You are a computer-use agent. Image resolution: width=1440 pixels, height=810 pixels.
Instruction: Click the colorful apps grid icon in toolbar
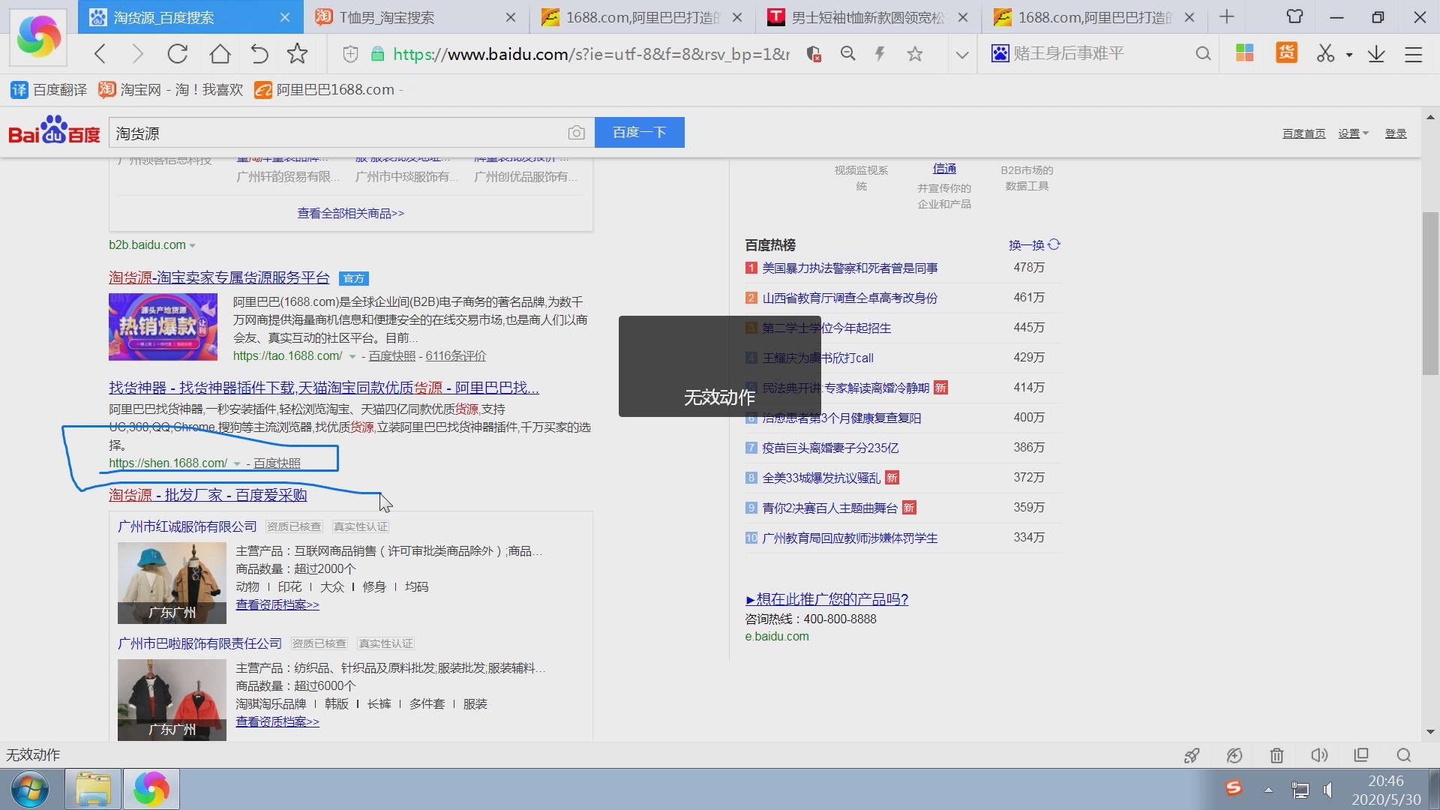pyautogui.click(x=1244, y=53)
